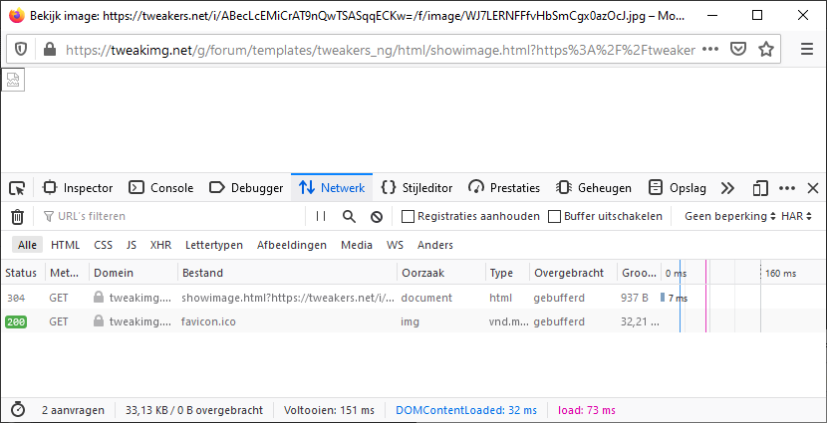827x423 pixels.
Task: Filter requests by CSS
Action: click(103, 245)
